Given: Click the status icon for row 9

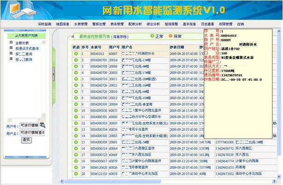Looking at the screenshot, I should pos(76,104).
